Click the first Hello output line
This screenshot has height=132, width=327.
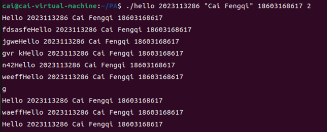coord(82,18)
